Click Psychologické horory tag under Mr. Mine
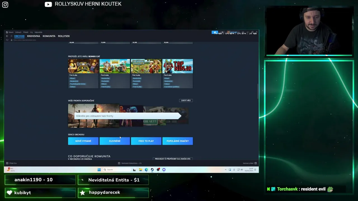Viewport: 358px width, 201px height. pos(77,84)
